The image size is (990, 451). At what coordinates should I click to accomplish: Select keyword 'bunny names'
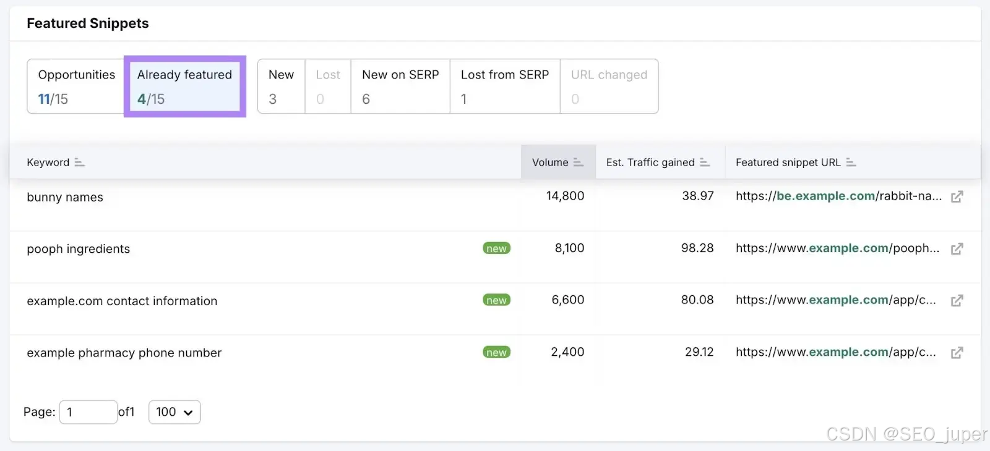pos(65,197)
